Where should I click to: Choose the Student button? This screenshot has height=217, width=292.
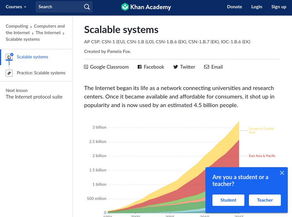point(228,200)
